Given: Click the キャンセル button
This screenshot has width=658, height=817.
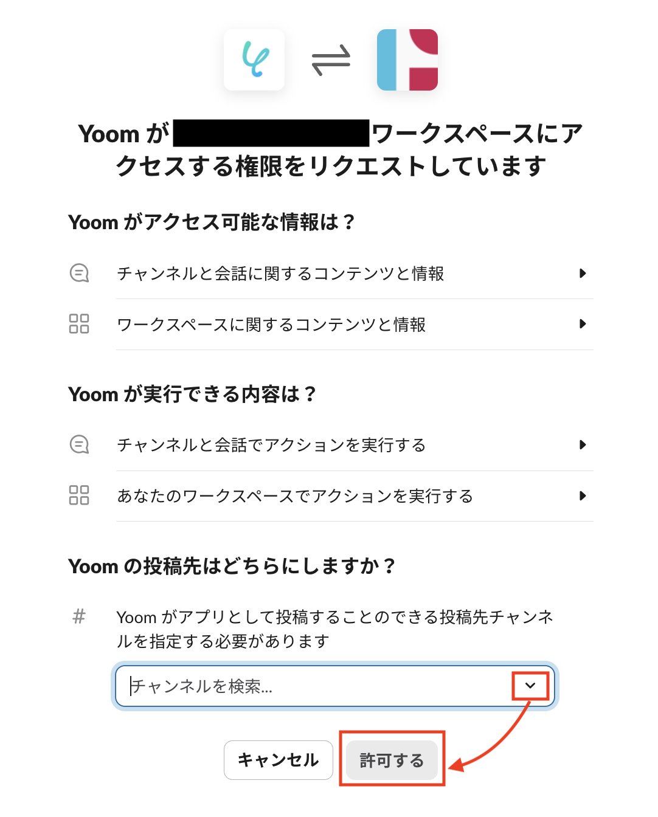Looking at the screenshot, I should [x=278, y=760].
